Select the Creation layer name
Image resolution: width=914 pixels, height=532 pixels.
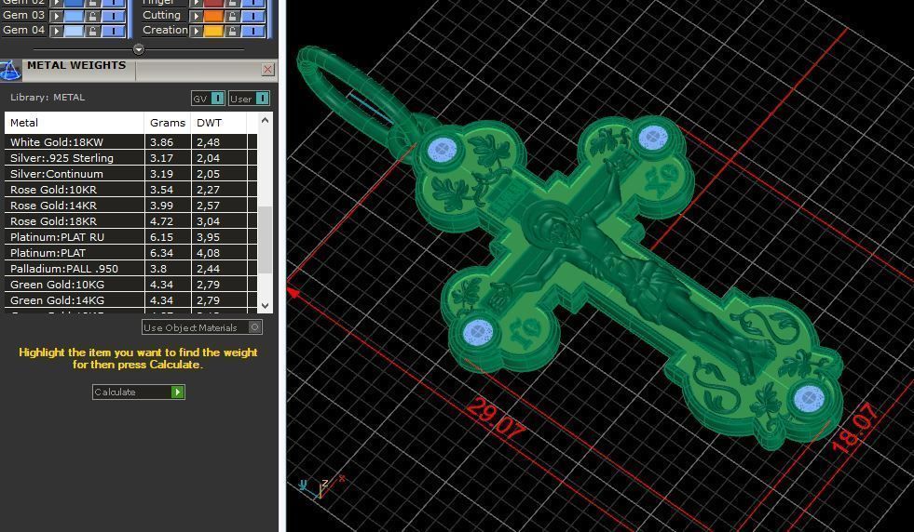click(x=165, y=30)
